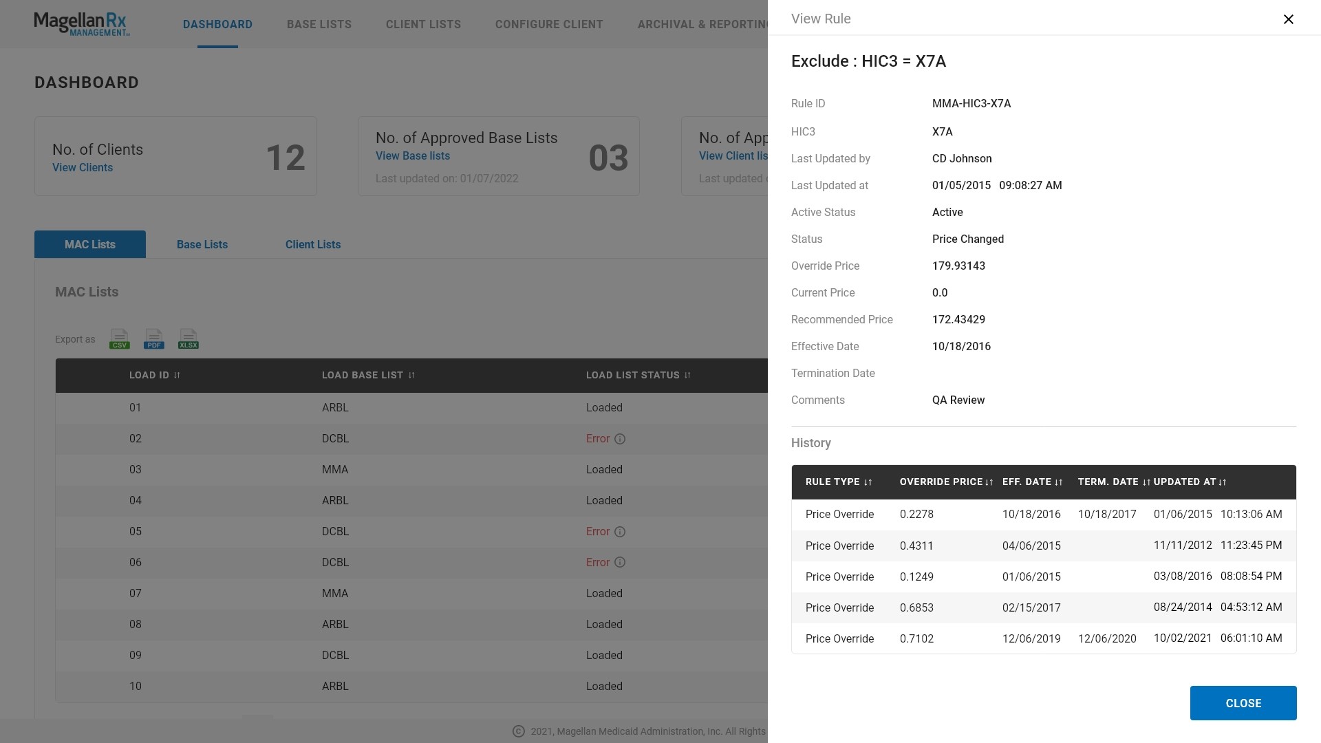Sort the table by Load ID
The height and width of the screenshot is (743, 1321).
(x=177, y=375)
